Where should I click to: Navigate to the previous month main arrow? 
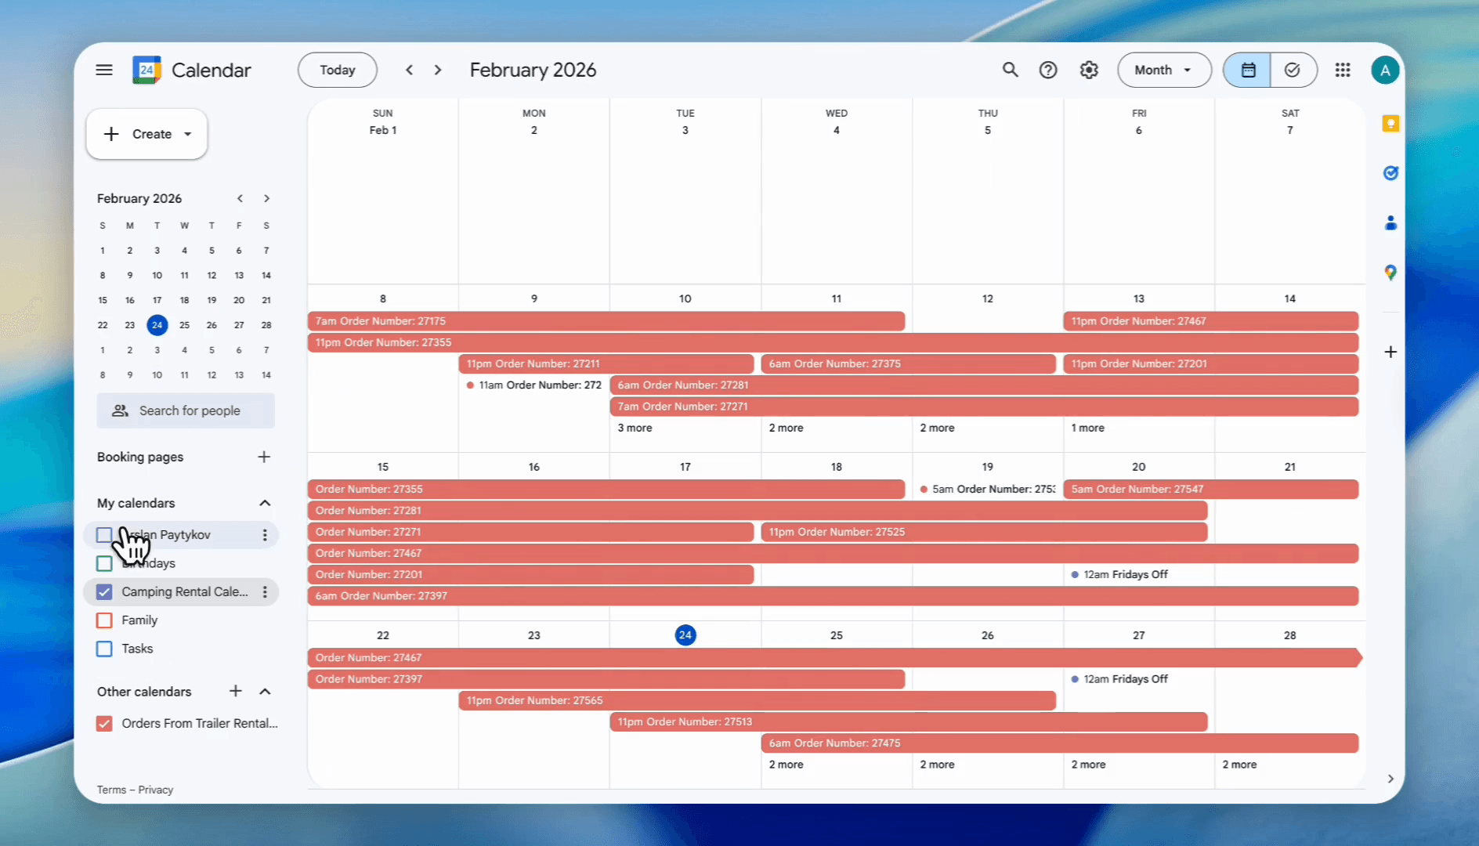click(x=409, y=70)
